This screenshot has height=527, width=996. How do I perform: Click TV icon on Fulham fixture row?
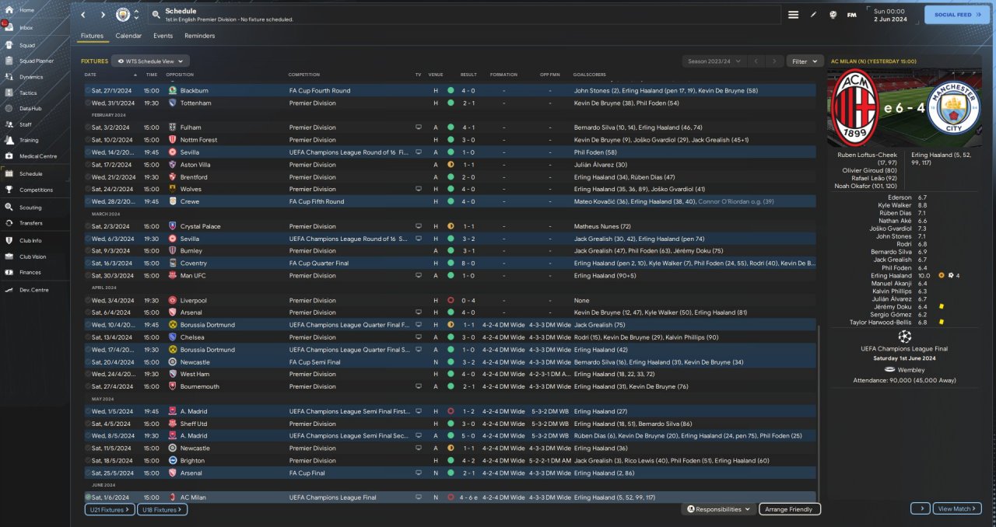tap(419, 127)
